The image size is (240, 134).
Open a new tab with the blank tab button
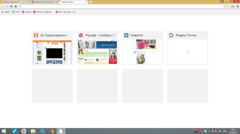coord(91,2)
